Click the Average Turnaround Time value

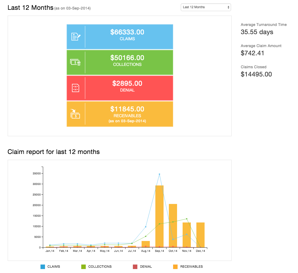257,32
